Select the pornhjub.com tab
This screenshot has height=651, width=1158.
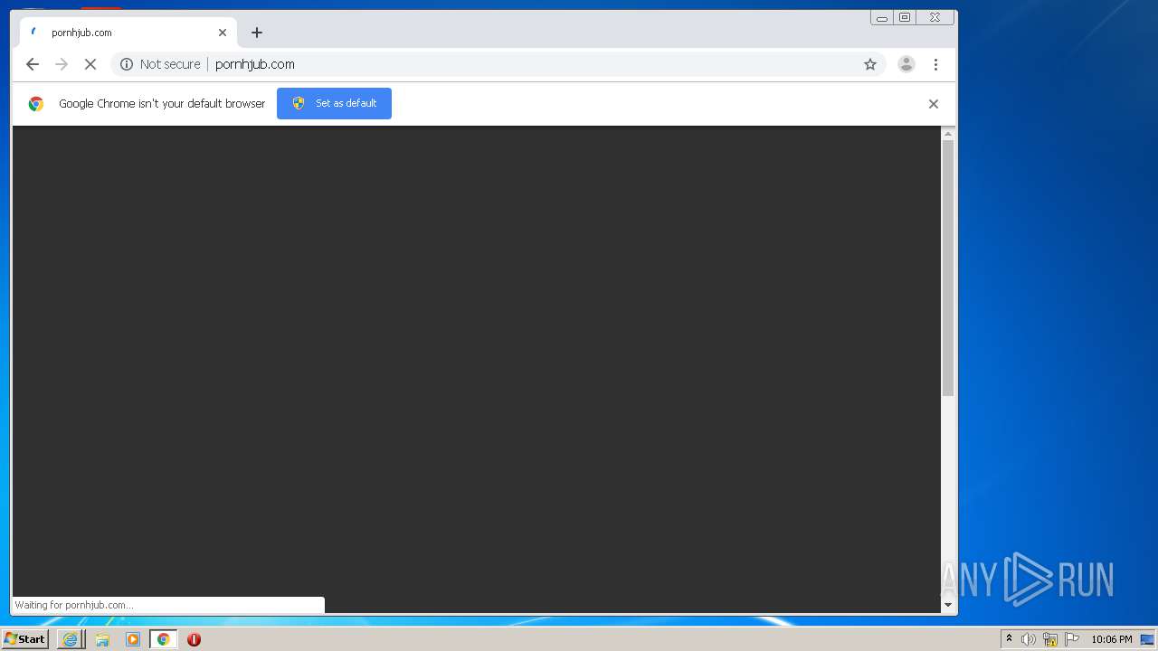[x=128, y=33]
